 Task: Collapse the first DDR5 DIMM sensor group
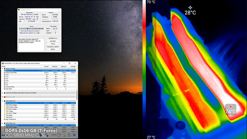tap(2, 101)
